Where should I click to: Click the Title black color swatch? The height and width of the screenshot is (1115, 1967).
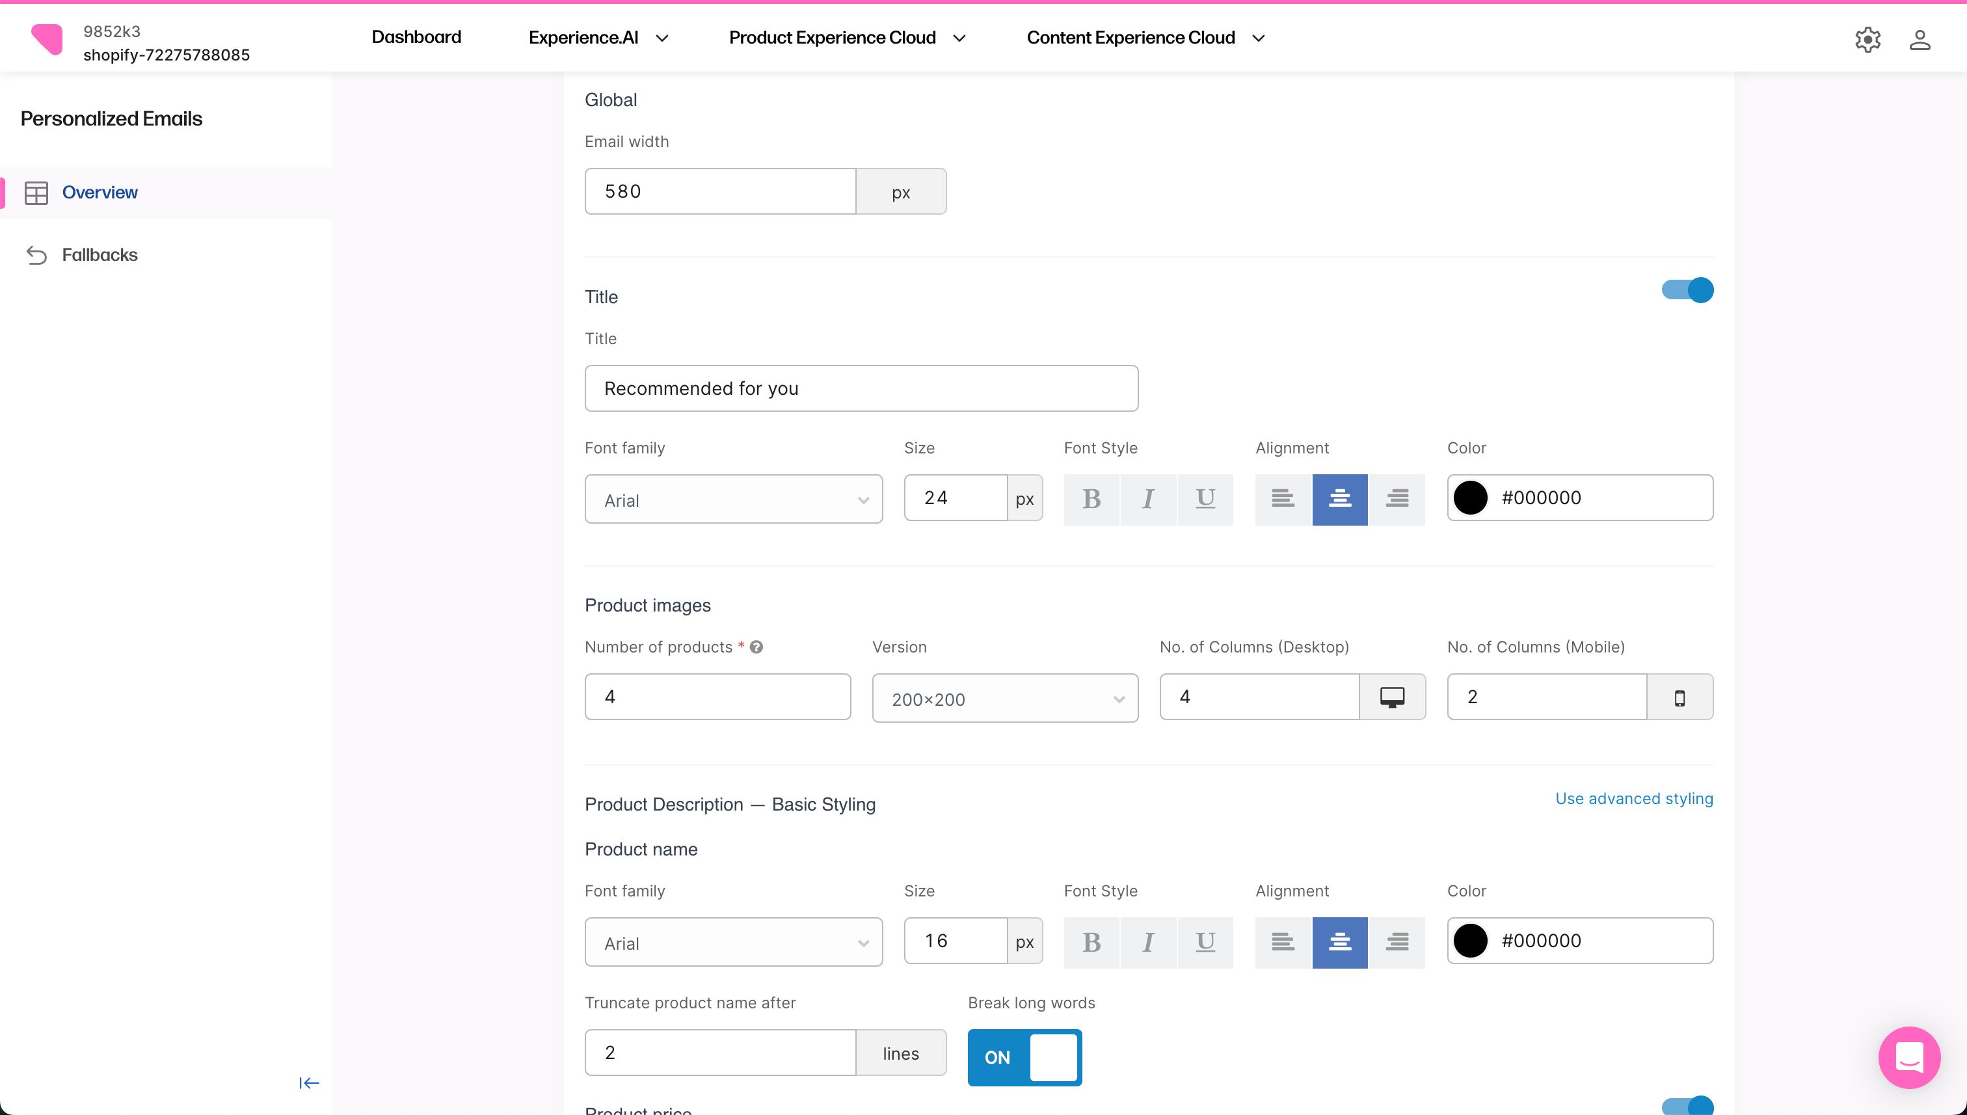click(x=1470, y=498)
